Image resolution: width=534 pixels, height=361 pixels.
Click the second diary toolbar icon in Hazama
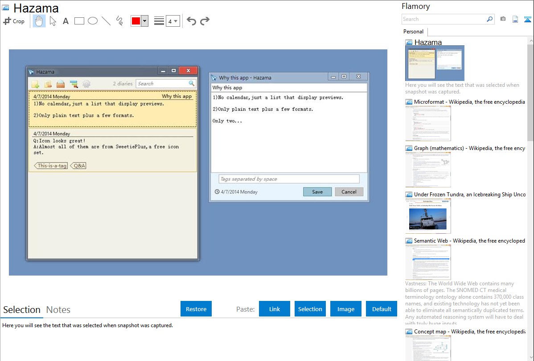(48, 84)
